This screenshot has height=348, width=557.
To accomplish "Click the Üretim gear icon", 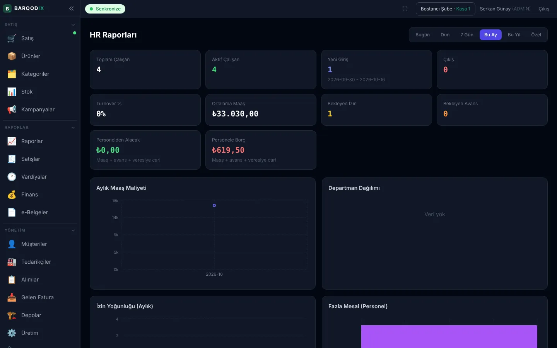I will tap(12, 333).
